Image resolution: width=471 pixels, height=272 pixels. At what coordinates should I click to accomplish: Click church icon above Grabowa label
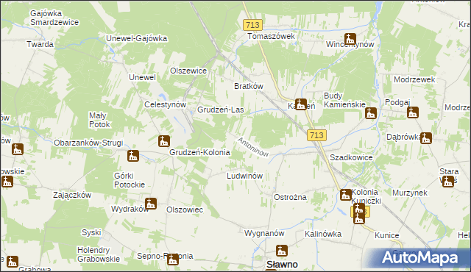click(x=13, y=262)
